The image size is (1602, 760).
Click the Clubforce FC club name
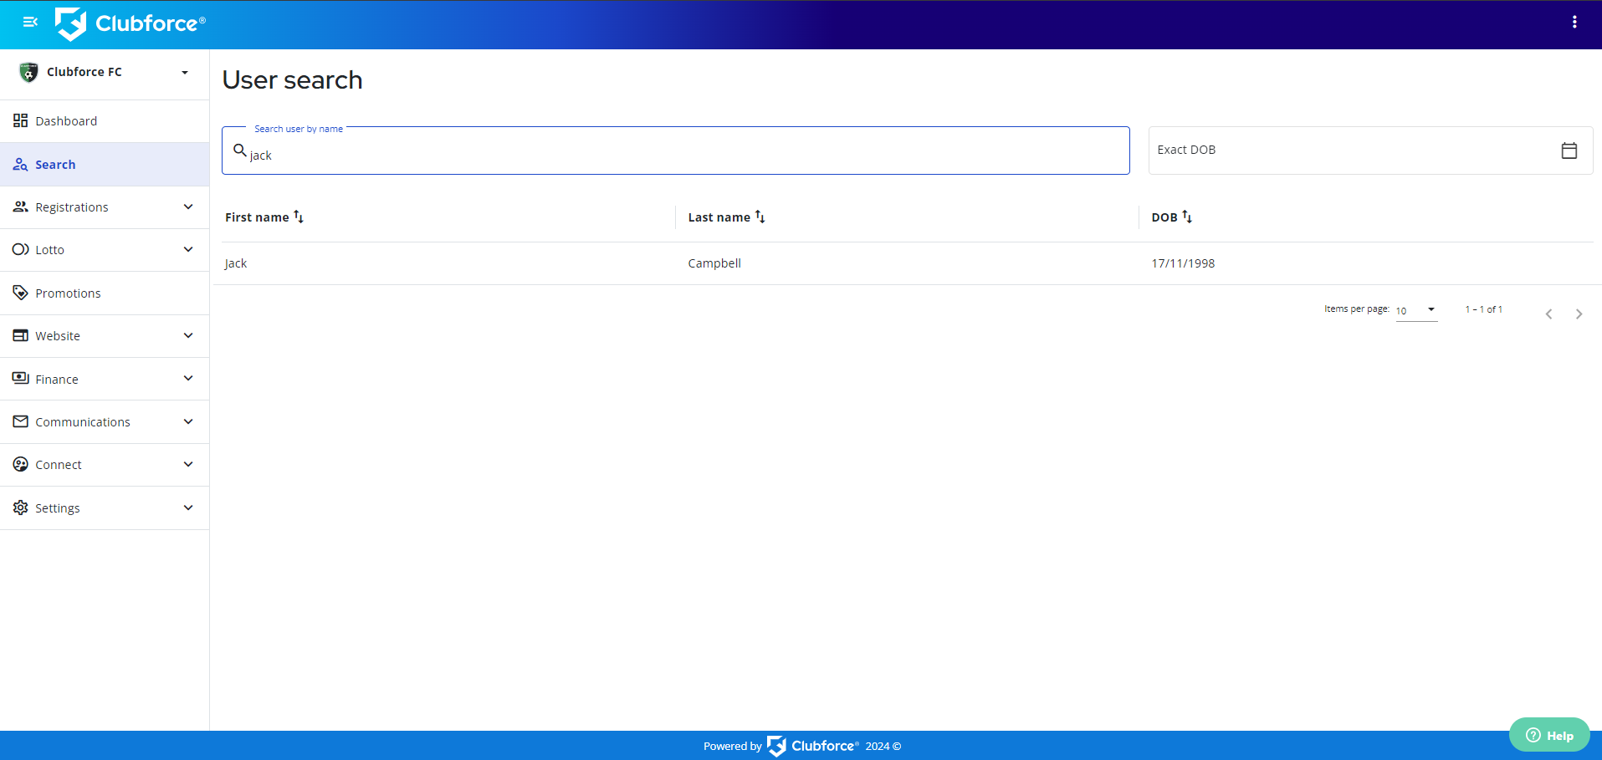[x=84, y=72]
